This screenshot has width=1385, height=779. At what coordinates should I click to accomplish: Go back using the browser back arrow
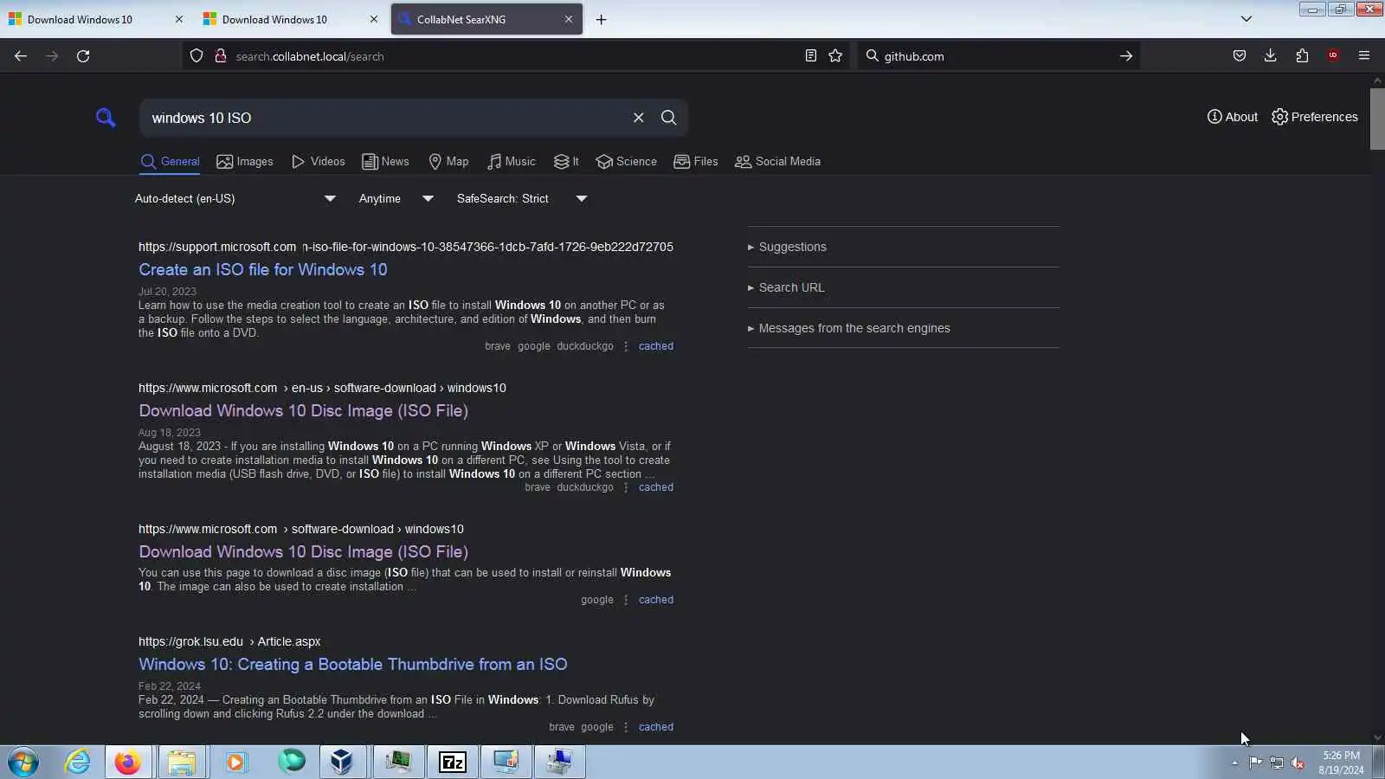point(21,56)
